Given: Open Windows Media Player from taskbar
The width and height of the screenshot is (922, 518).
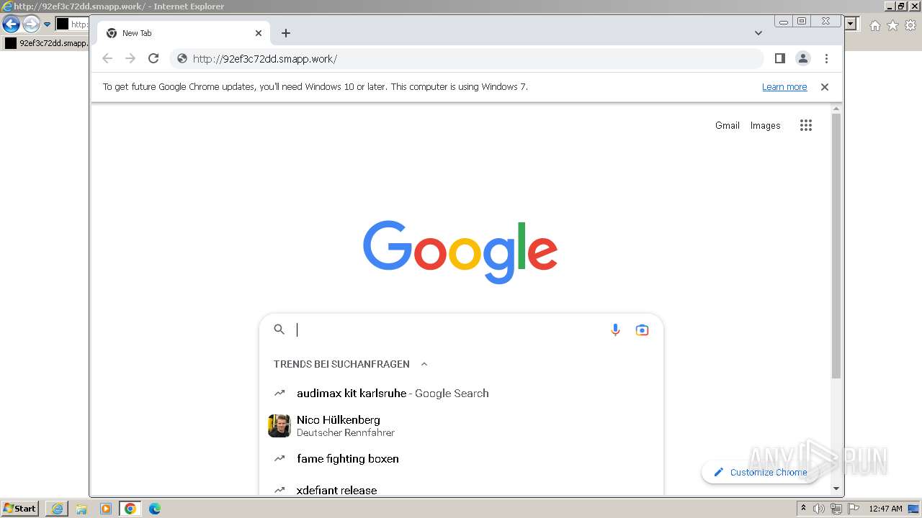Looking at the screenshot, I should 106,509.
